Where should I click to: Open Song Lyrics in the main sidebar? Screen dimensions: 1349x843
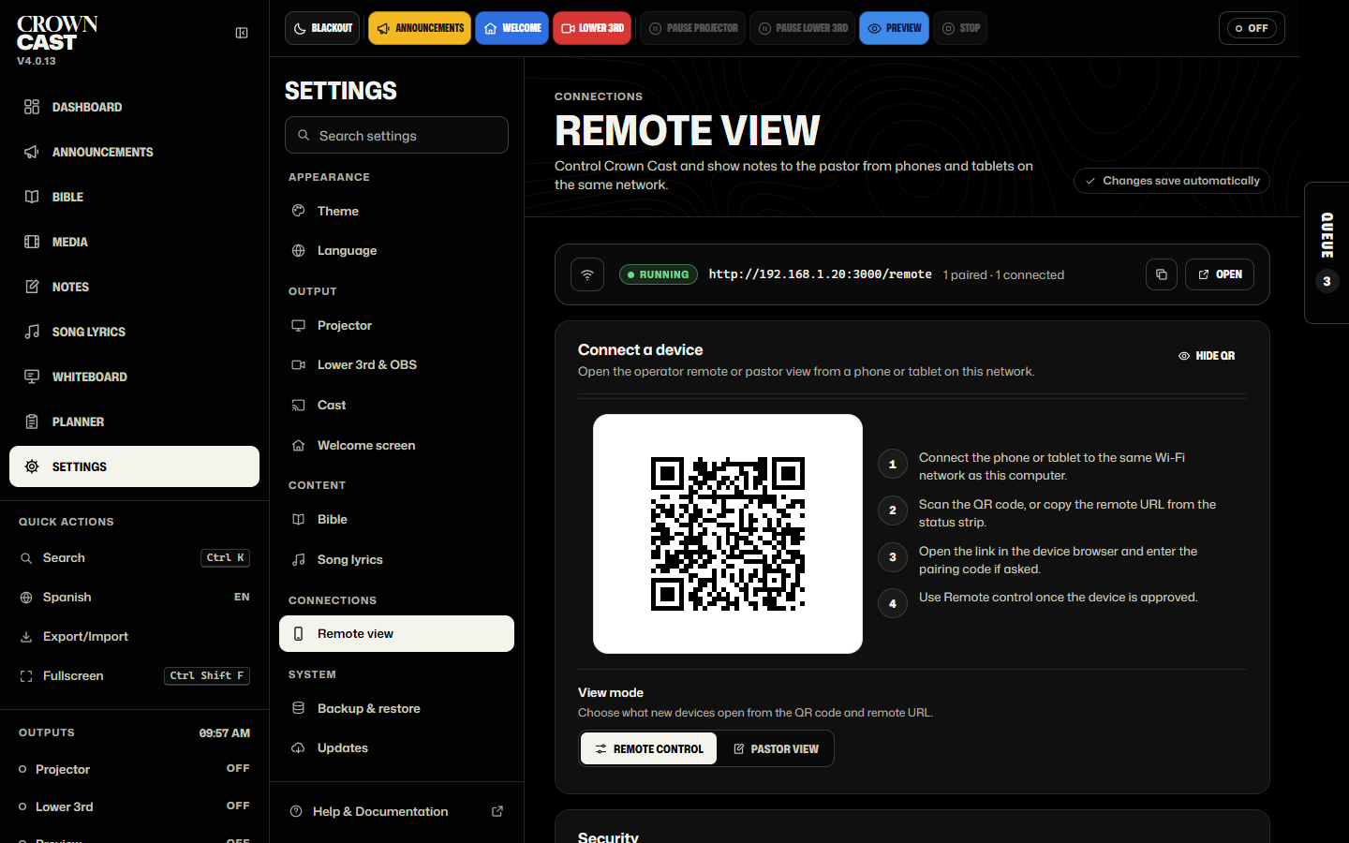(x=134, y=332)
